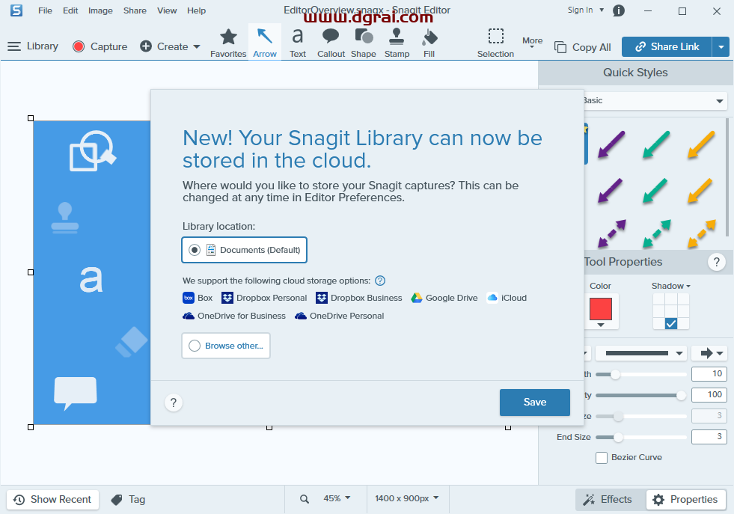This screenshot has height=514, width=734.
Task: Open the Share menu
Action: click(x=135, y=10)
